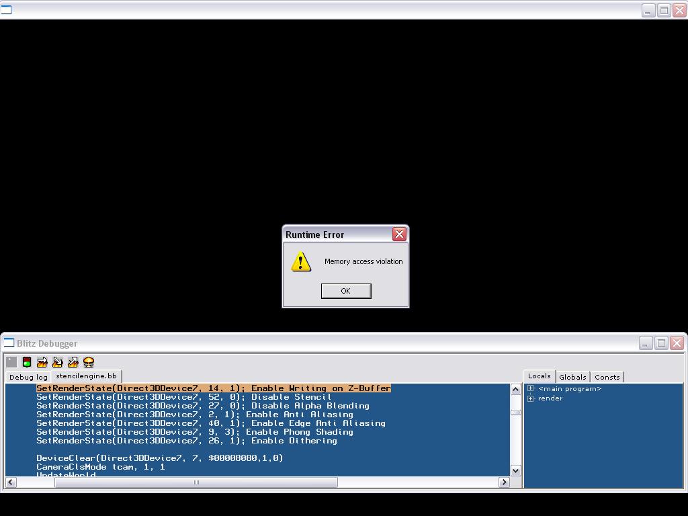Expand the render tree node
The width and height of the screenshot is (688, 516).
(531, 398)
